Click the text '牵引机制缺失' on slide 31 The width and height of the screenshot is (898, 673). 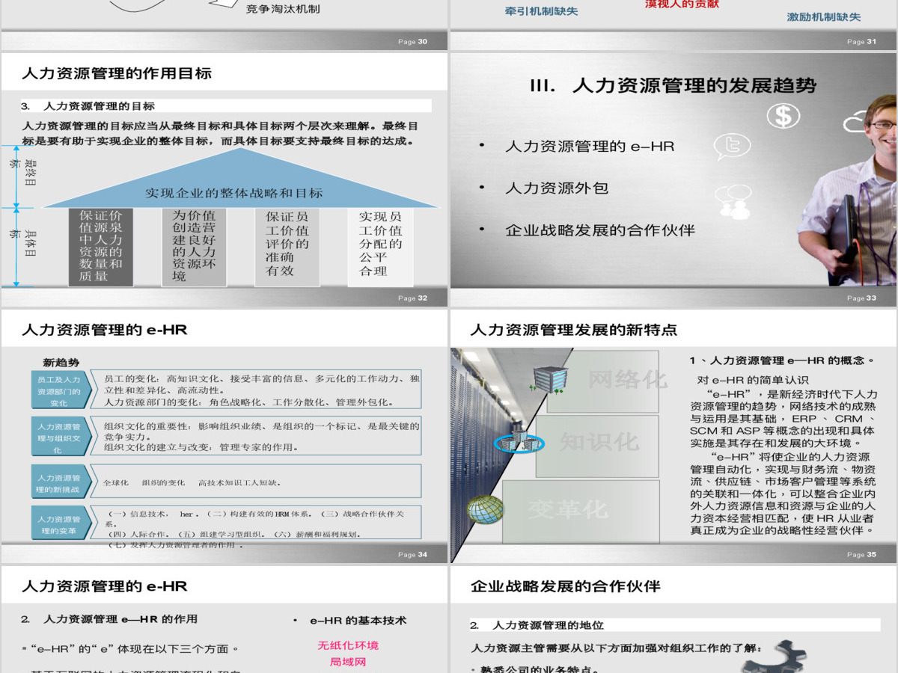pos(541,11)
